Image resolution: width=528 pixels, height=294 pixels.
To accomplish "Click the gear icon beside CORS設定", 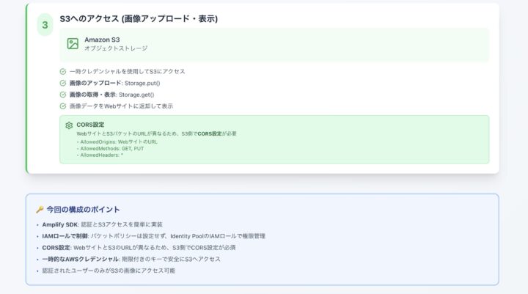I will (69, 125).
